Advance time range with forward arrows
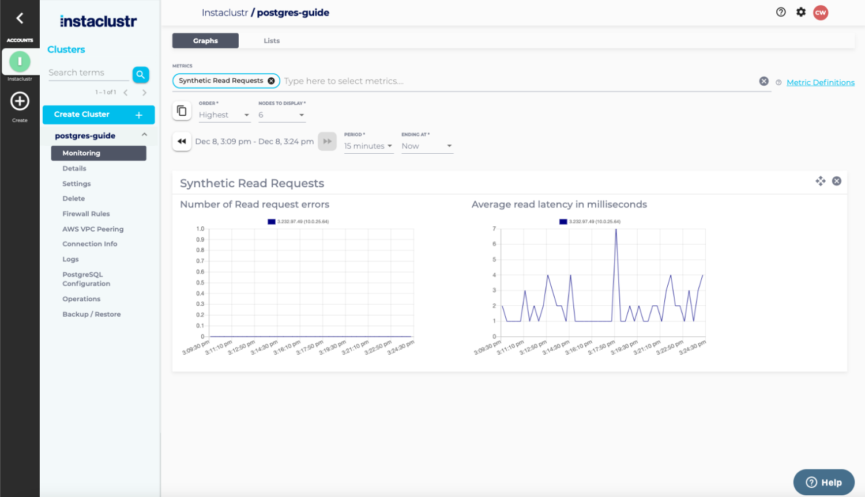The height and width of the screenshot is (497, 865). [x=327, y=141]
